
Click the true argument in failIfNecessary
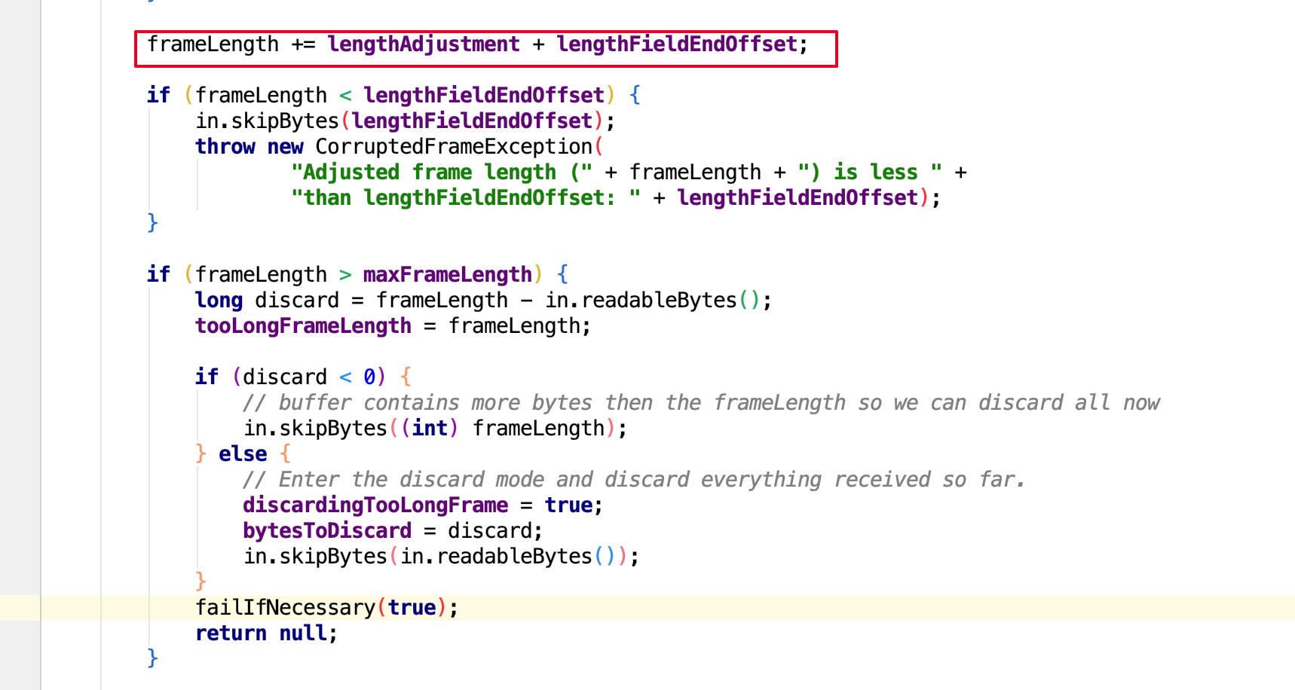pyautogui.click(x=412, y=608)
